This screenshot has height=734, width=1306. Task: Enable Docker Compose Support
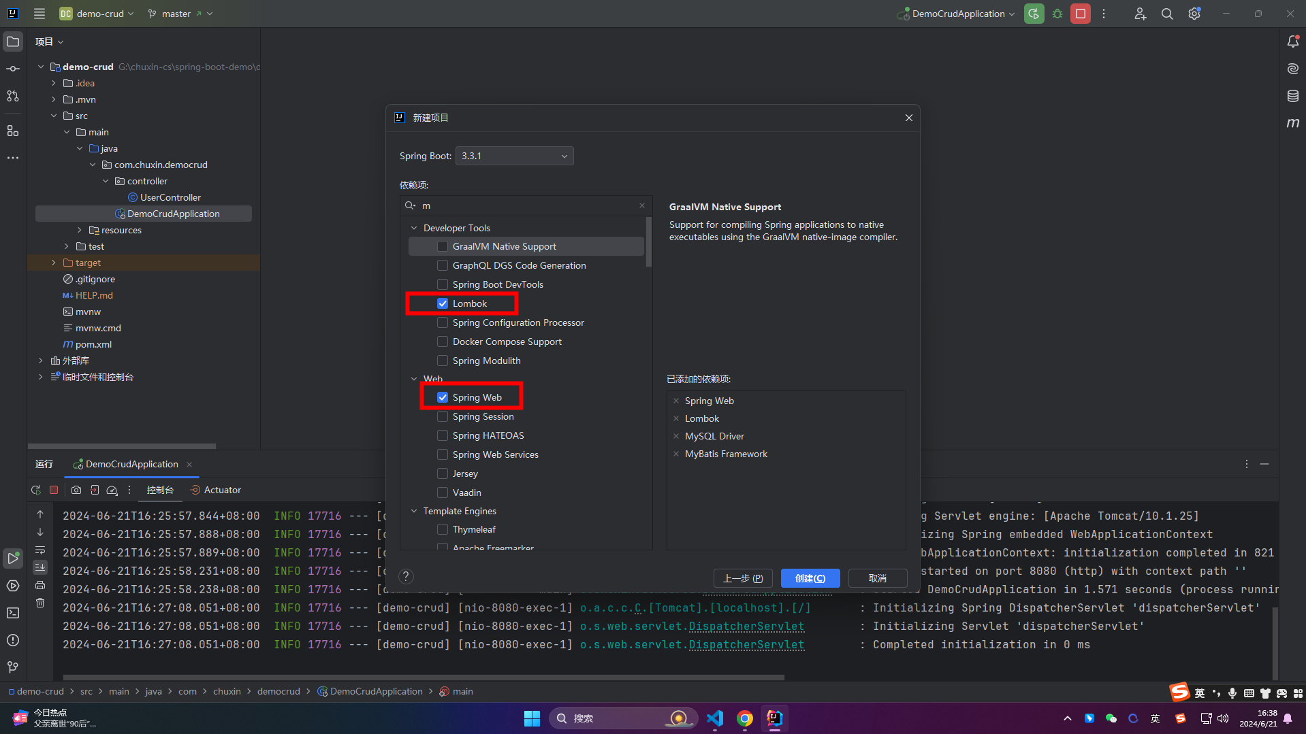443,341
